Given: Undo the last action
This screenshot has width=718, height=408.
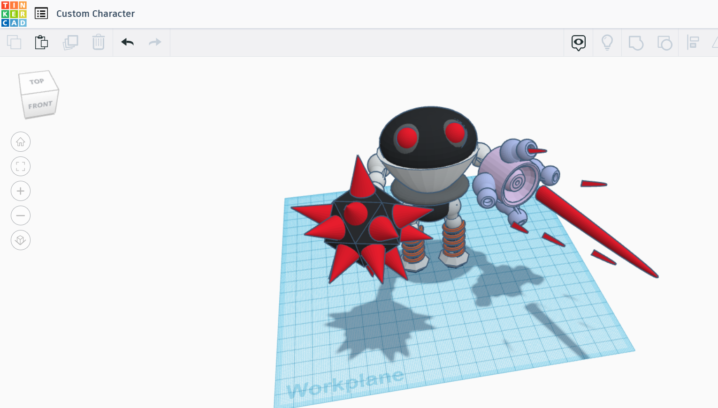Looking at the screenshot, I should point(127,42).
